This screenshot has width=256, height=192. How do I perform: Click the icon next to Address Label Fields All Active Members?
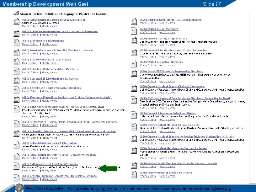(134, 22)
